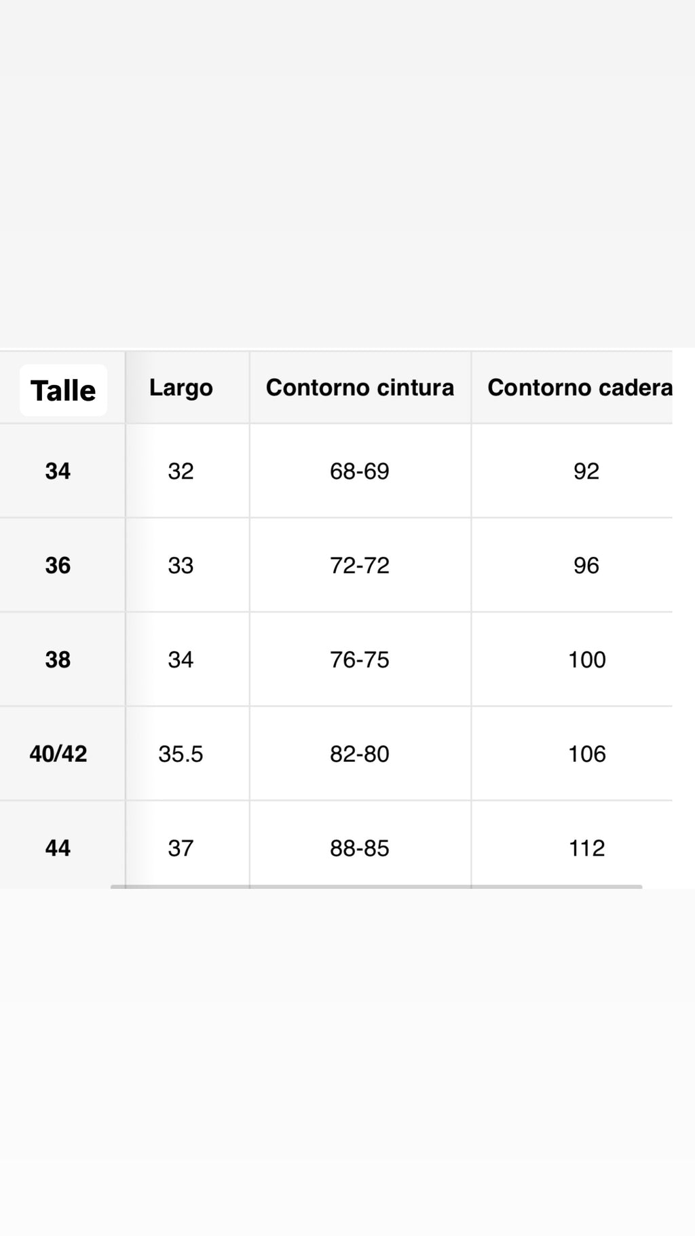This screenshot has width=695, height=1236.
Task: Select hip measurement value 112
Action: [587, 848]
